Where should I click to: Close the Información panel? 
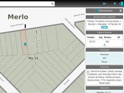[x=121, y=11]
